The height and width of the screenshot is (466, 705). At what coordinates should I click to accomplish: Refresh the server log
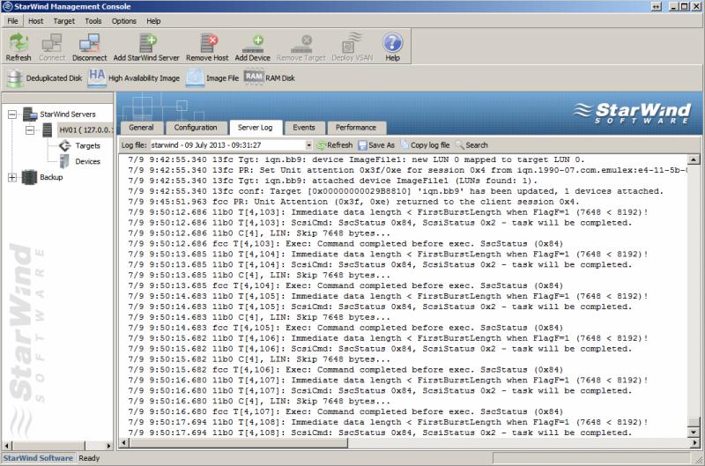point(335,145)
